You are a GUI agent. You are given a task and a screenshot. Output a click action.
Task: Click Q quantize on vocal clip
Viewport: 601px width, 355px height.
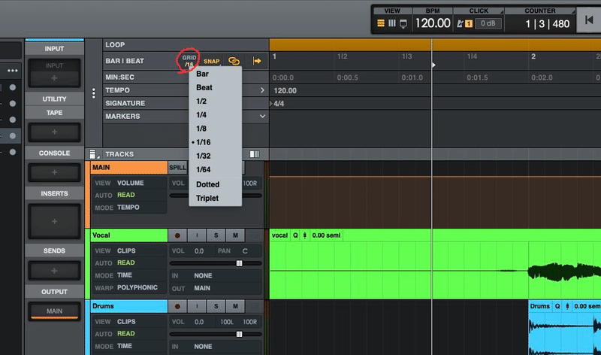tap(295, 235)
